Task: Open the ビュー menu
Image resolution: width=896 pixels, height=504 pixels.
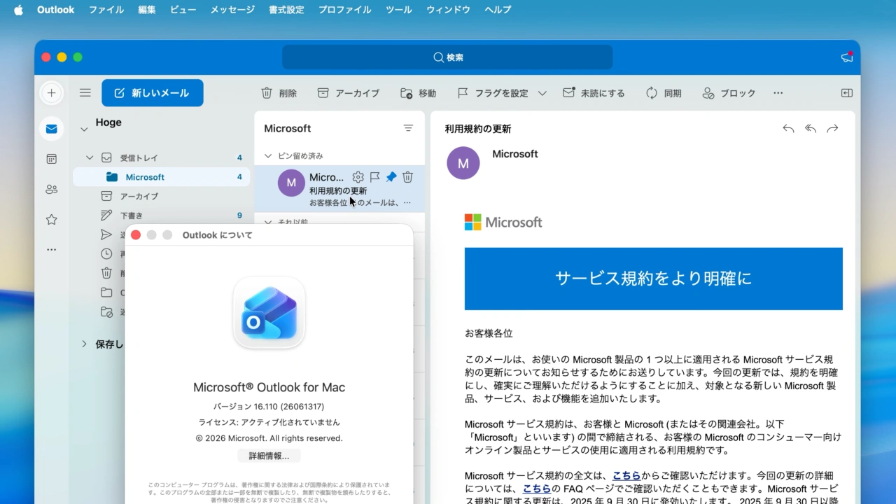Action: (x=183, y=10)
